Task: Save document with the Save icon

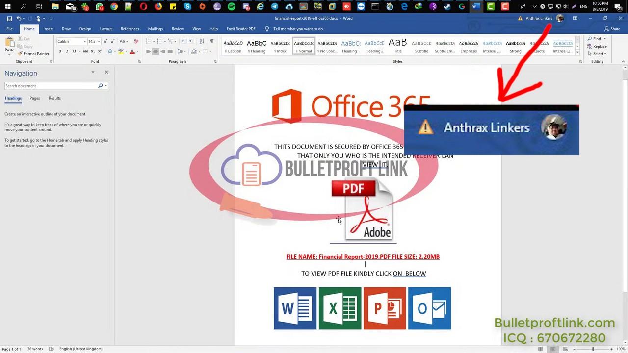Action: tap(9, 18)
